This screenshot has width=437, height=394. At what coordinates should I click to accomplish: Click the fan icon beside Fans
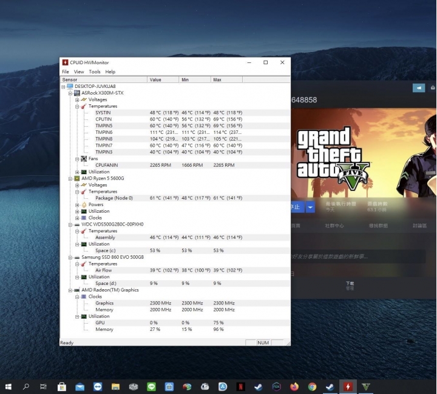click(84, 159)
